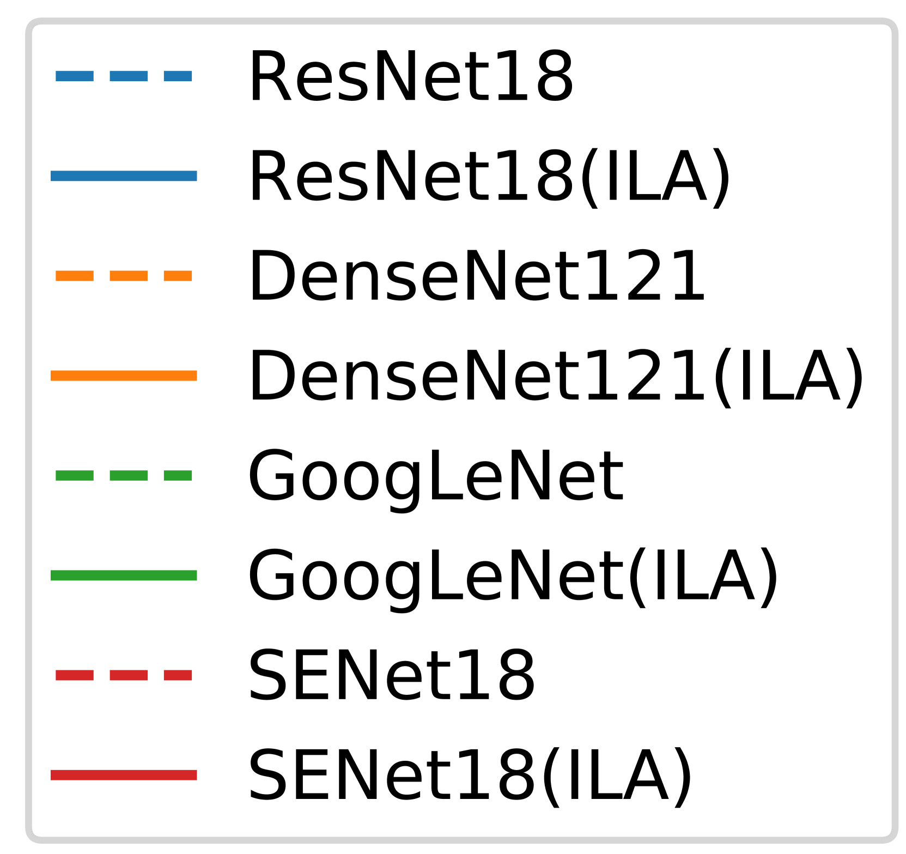Select the SENet18 legend label
Image resolution: width=906 pixels, height=854 pixels.
(x=392, y=676)
